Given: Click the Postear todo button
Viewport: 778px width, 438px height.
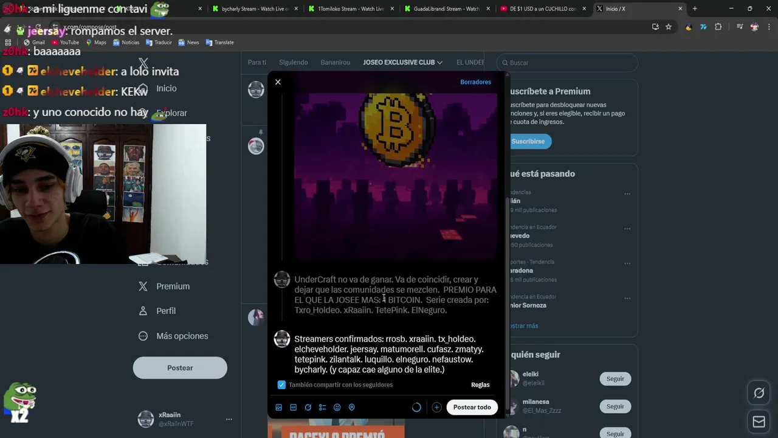Looking at the screenshot, I should 472,408.
